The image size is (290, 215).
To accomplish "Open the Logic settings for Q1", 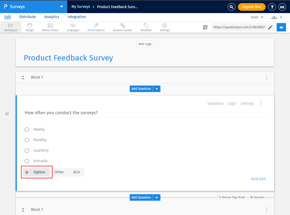I will click(x=232, y=103).
